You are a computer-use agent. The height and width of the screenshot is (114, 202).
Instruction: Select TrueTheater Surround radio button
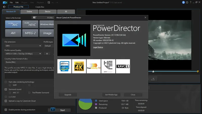coord(29,92)
